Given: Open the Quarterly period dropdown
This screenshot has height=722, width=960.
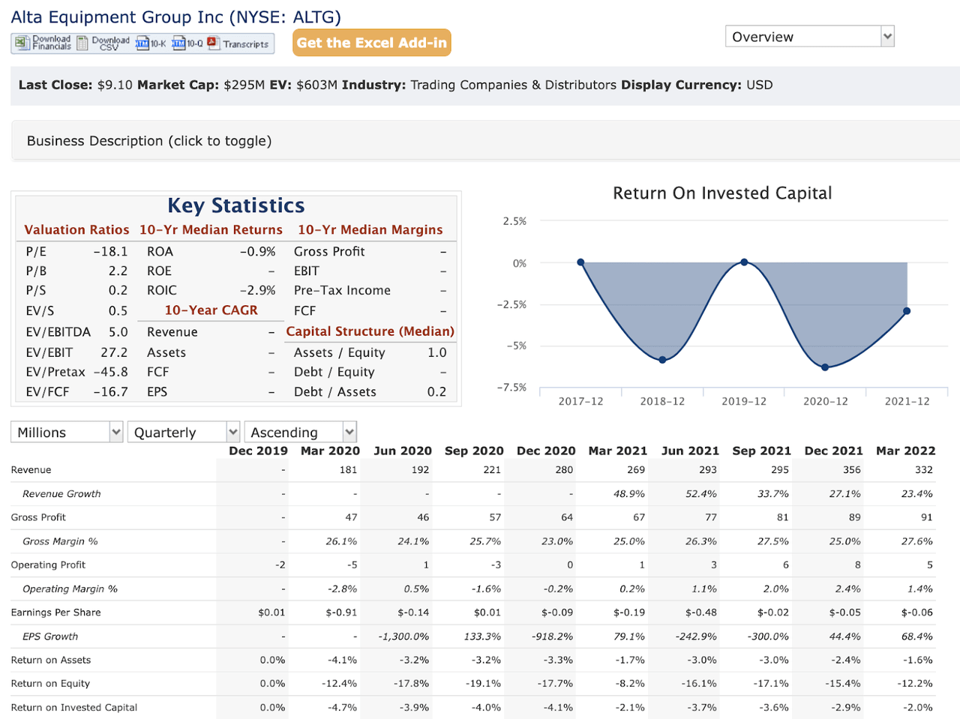Looking at the screenshot, I should tap(184, 432).
